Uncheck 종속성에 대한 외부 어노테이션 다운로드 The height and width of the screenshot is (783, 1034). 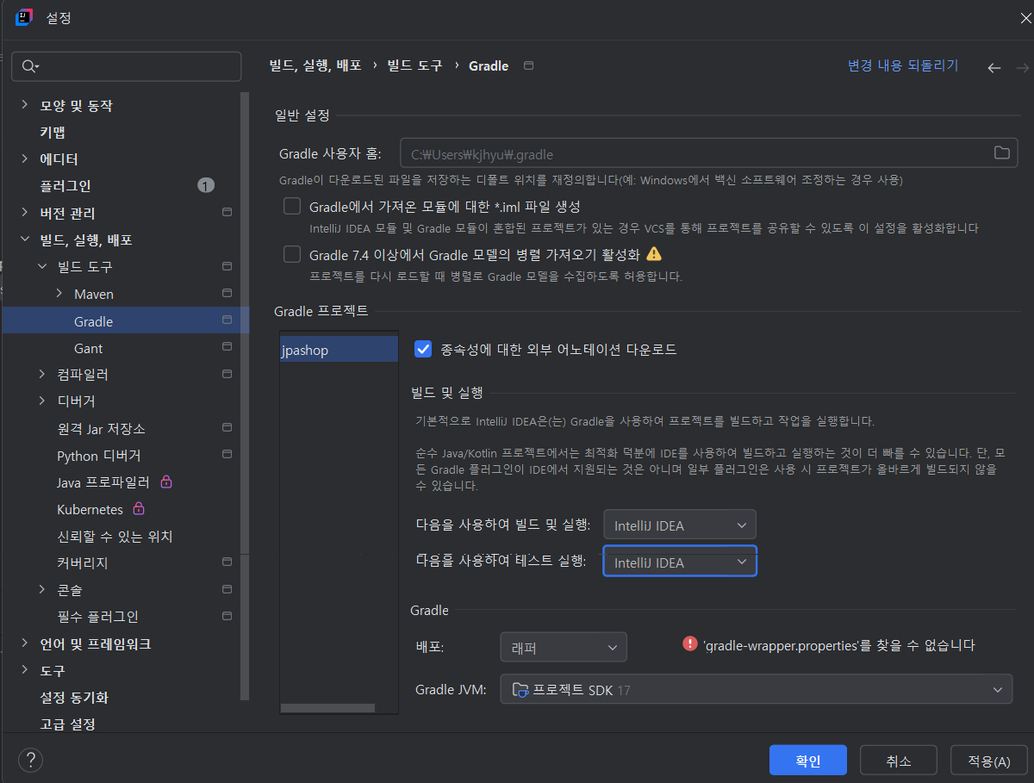coord(423,349)
